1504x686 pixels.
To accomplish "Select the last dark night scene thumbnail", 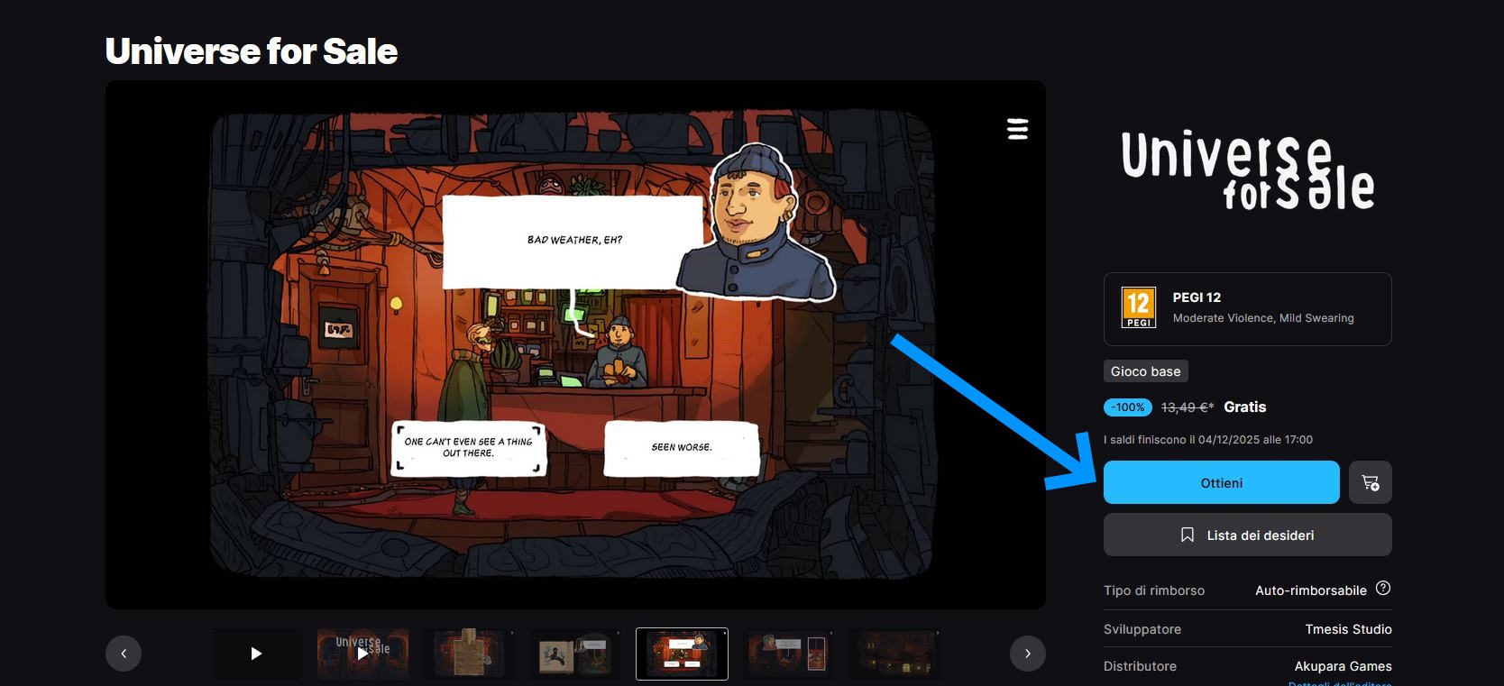I will 894,654.
